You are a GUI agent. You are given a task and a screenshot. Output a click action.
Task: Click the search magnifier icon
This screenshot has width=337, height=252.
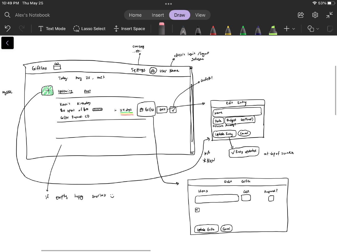pos(7,15)
